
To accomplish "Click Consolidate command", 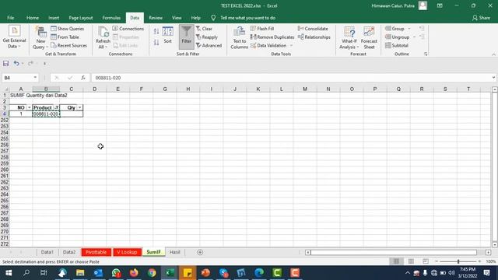I will (x=313, y=29).
